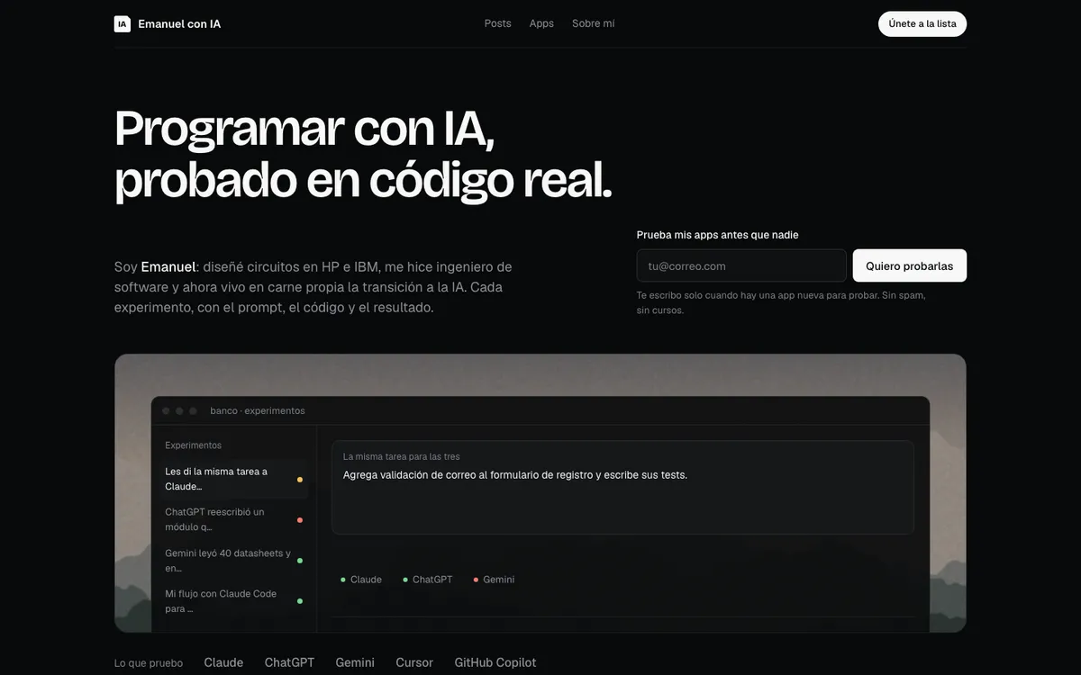Click the Claude legend item in the demo
Image resolution: width=1081 pixels, height=675 pixels.
[361, 580]
